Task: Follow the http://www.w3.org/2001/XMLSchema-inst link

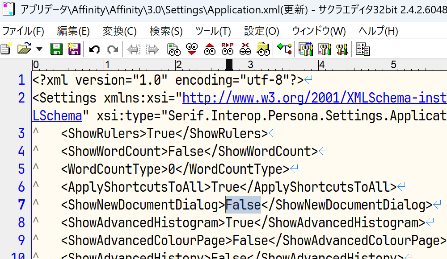Action: click(x=314, y=98)
